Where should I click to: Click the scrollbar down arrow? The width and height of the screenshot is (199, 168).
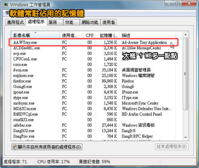(x=185, y=137)
